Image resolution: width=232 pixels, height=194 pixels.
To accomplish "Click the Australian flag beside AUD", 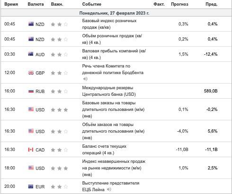I will (x=31, y=54).
